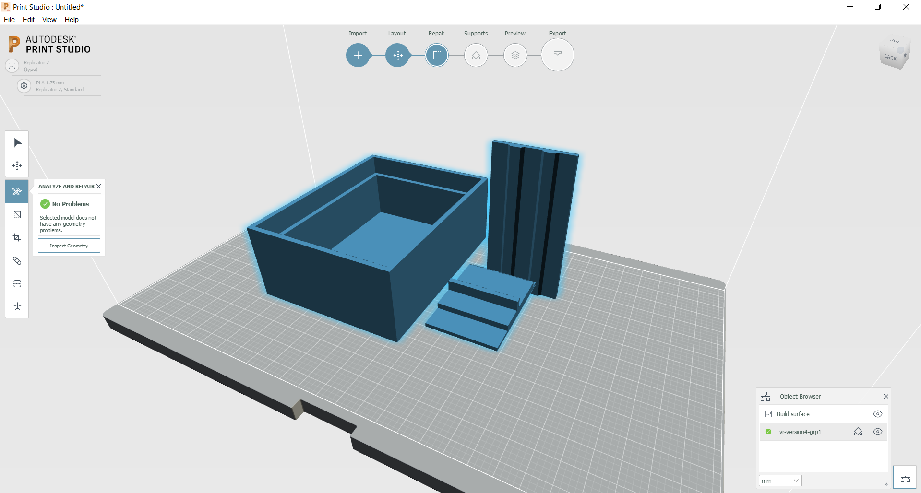Select the move tool in the sidebar

(17, 165)
